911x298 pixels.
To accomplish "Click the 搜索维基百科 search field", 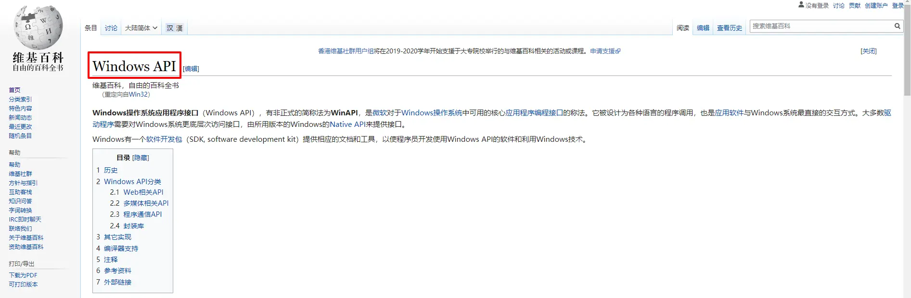I will click(x=821, y=26).
